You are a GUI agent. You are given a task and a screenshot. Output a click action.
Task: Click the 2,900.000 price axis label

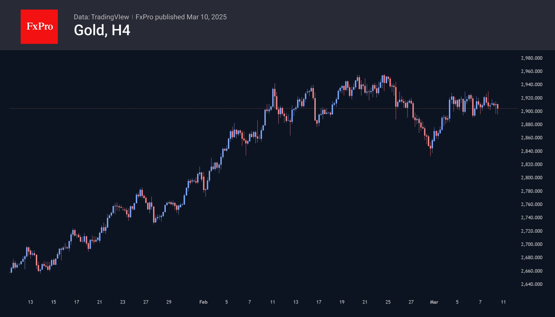click(532, 111)
